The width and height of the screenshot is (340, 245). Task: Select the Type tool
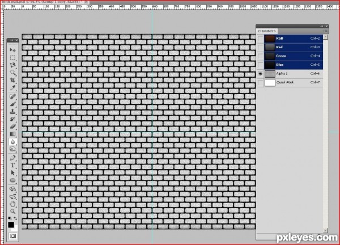[12, 166]
